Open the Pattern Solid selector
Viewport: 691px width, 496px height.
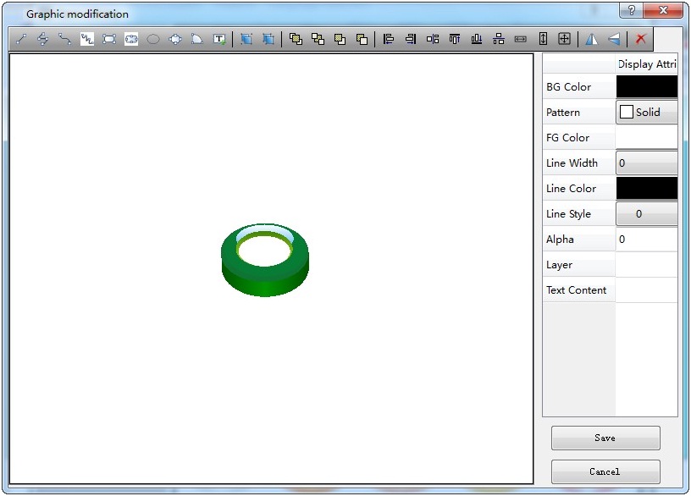coord(646,112)
